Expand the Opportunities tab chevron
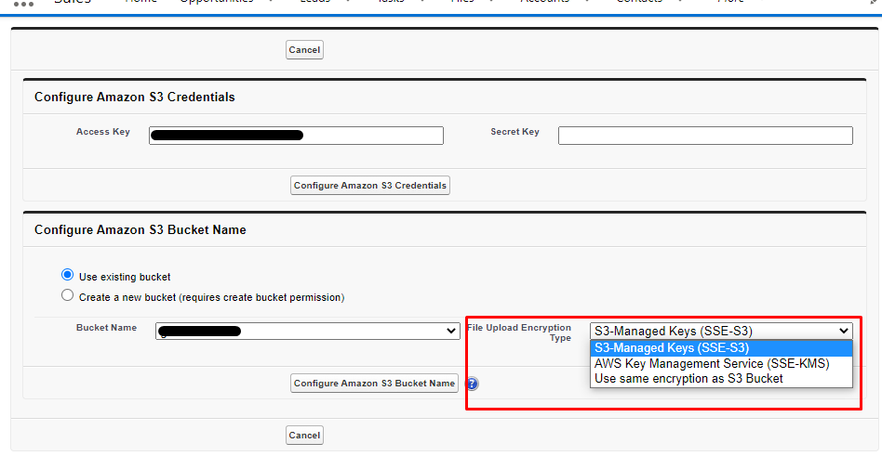Screen dimensions: 882x456 point(271,3)
